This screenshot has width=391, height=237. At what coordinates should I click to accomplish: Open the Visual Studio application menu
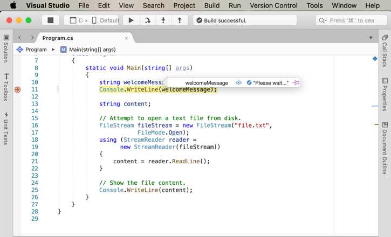(x=48, y=5)
